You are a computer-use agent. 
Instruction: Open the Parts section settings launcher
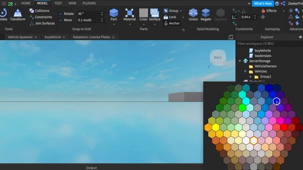click(183, 30)
